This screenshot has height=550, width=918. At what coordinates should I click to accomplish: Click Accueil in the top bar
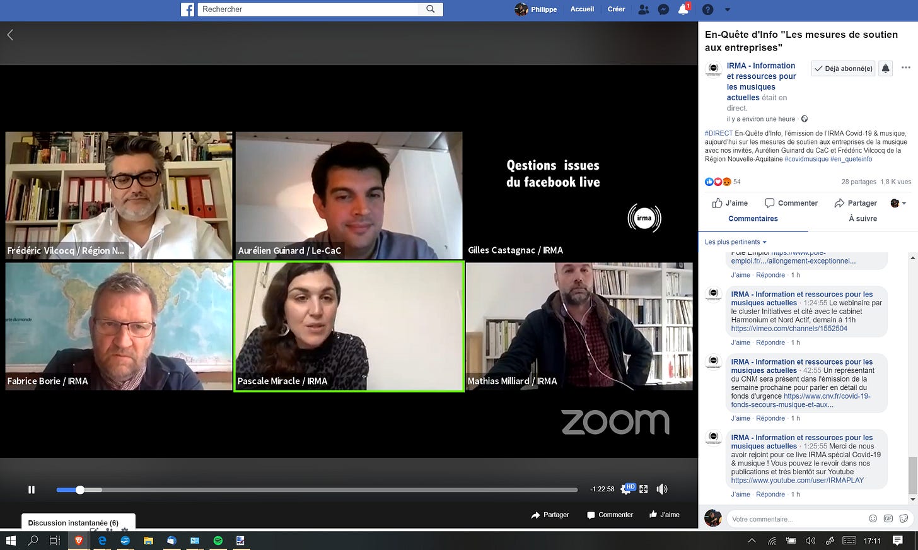582,9
